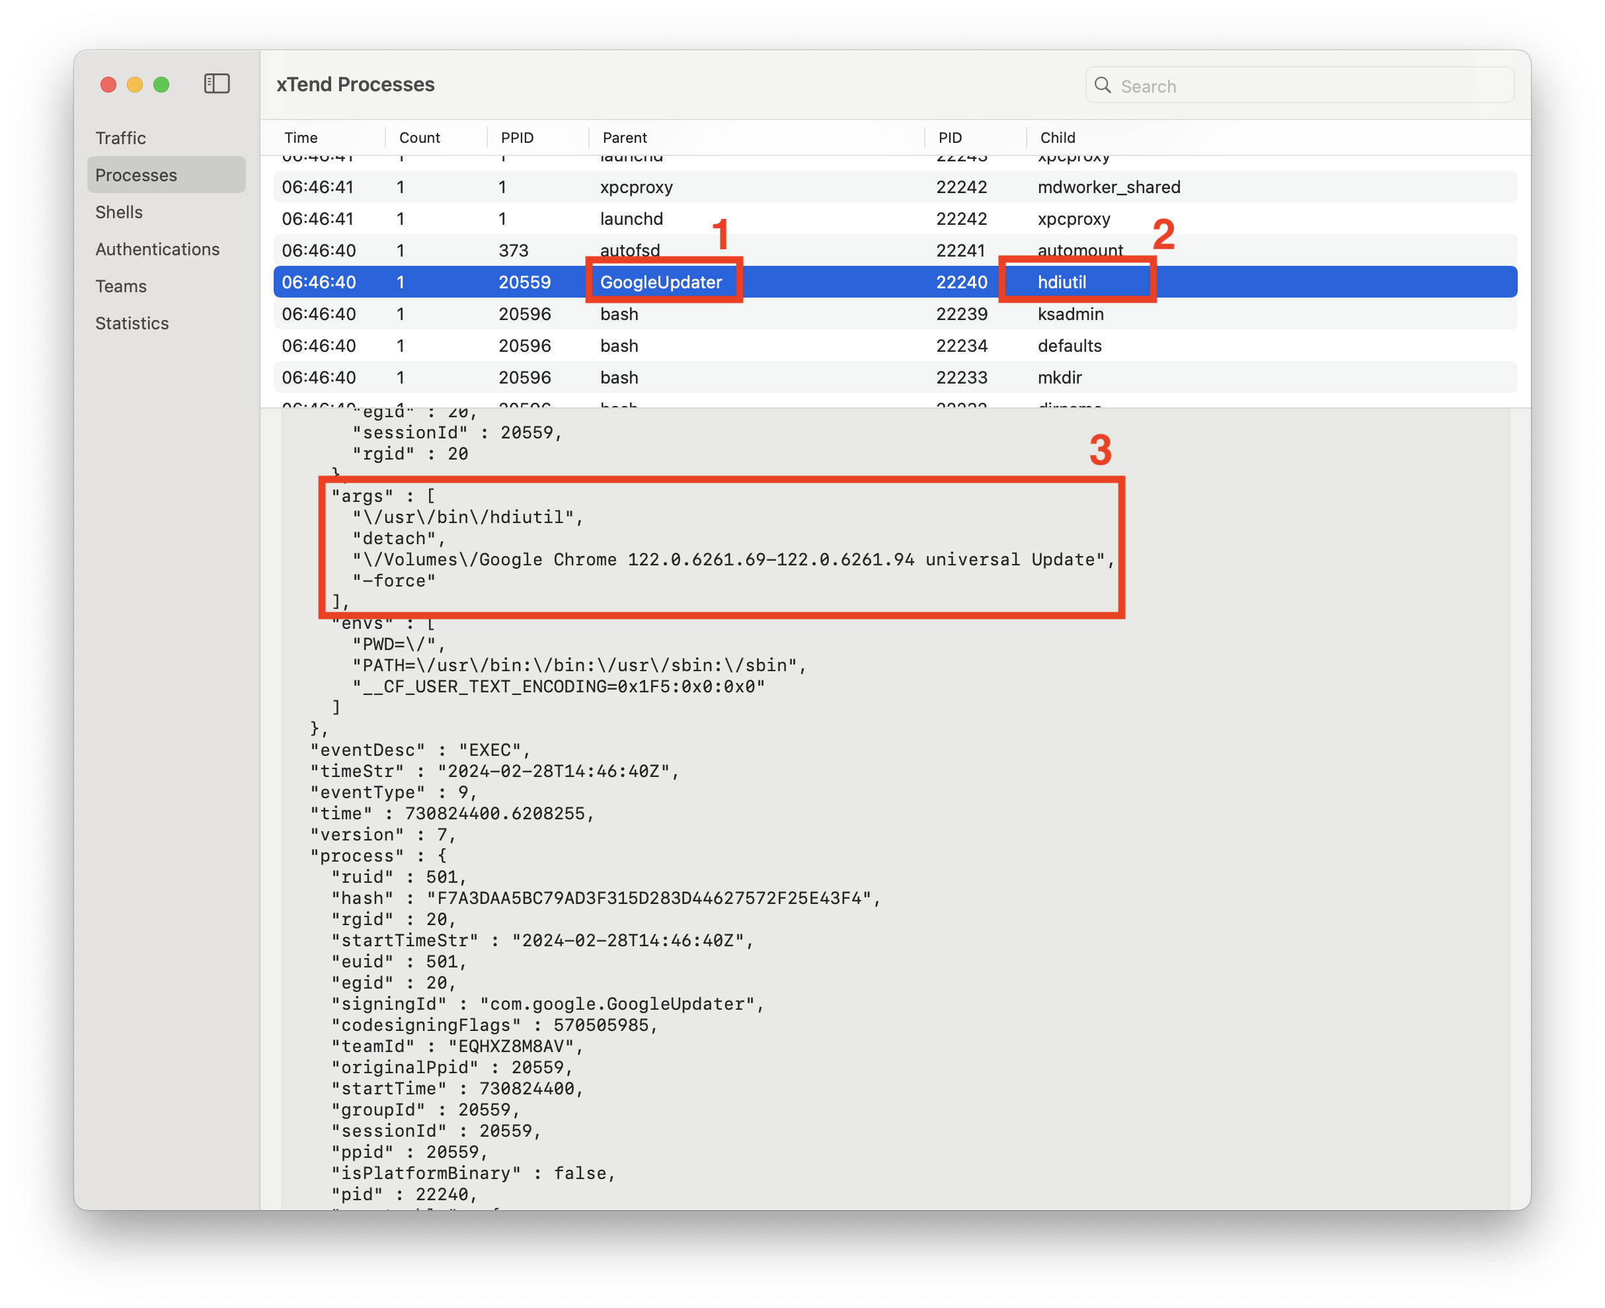This screenshot has height=1308, width=1605.
Task: Sort by the PPID column header
Action: click(x=517, y=138)
